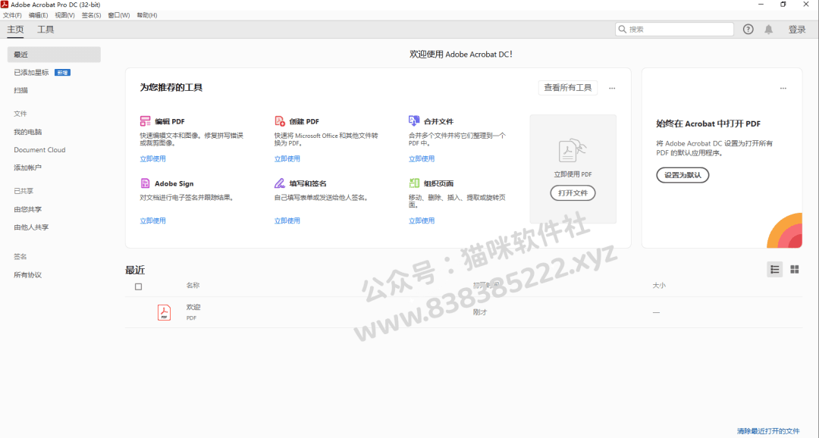819x438 pixels.
Task: Click the 大小 column header
Action: click(659, 286)
